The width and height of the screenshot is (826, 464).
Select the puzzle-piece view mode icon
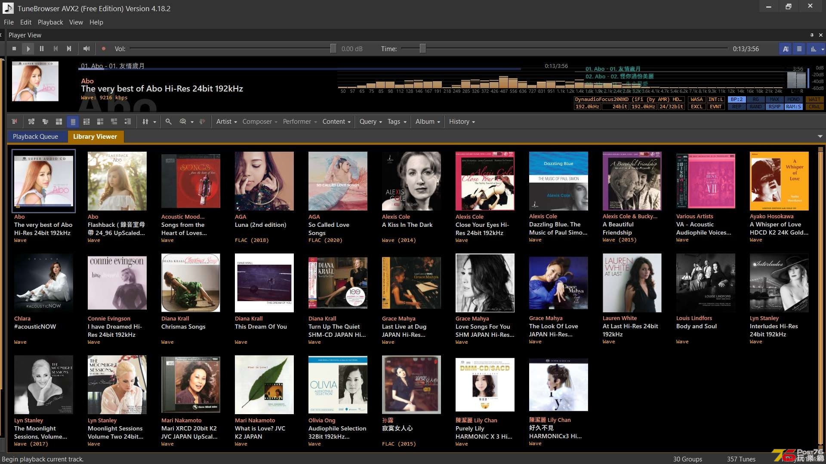(x=31, y=122)
